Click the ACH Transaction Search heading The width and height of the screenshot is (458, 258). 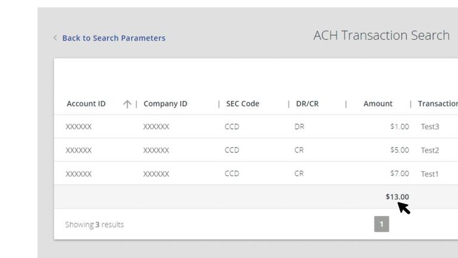point(382,35)
